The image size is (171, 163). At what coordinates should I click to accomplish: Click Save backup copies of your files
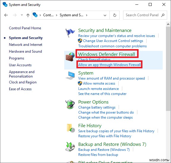pos(116,131)
